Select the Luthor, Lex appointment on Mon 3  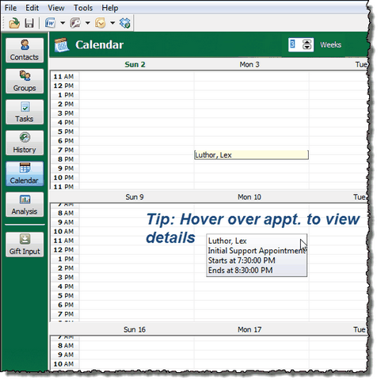pos(251,155)
